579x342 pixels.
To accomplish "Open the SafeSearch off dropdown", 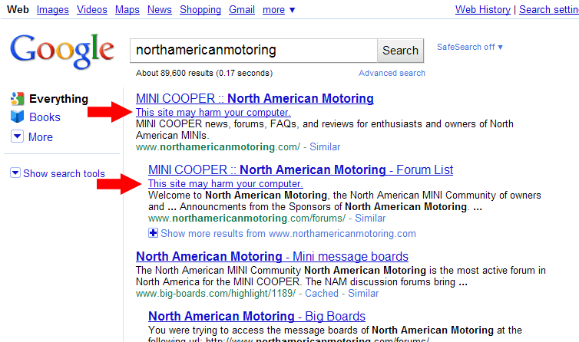I will (470, 47).
